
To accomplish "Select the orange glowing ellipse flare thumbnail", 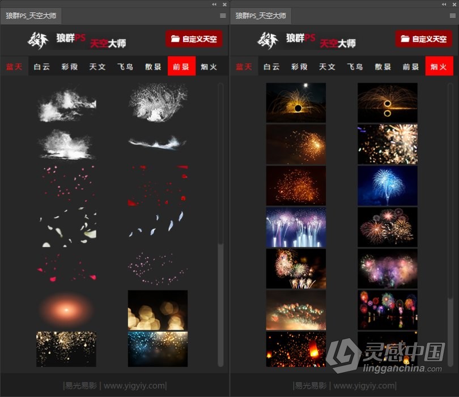I will point(66,310).
